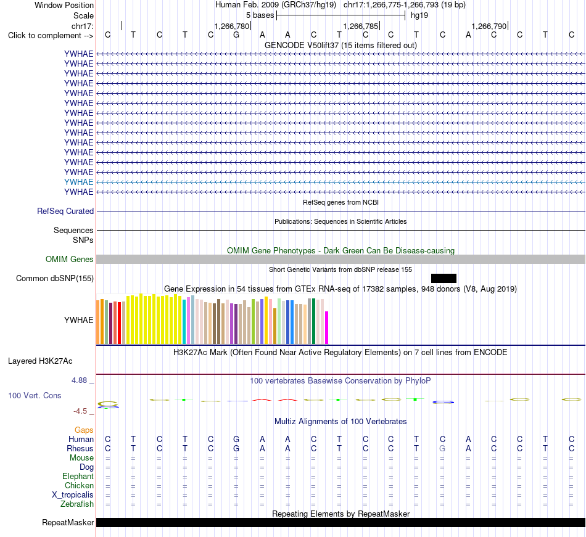Click the genome title Human Feb. 2009 (GRCh37/hg19)
The image size is (586, 537).
(276, 5)
